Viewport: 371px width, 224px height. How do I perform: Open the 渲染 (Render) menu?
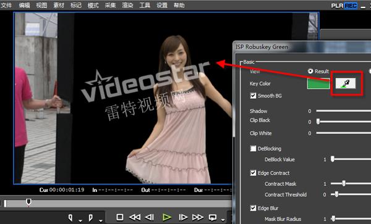[127, 5]
